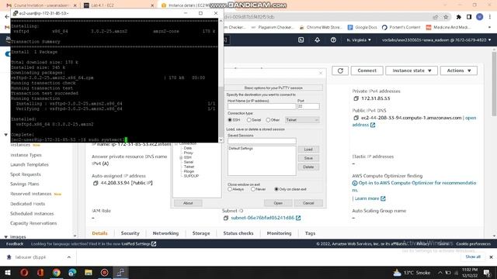Bookmark this page with the star icon
Screen dimensions: 497x279
(446, 17)
